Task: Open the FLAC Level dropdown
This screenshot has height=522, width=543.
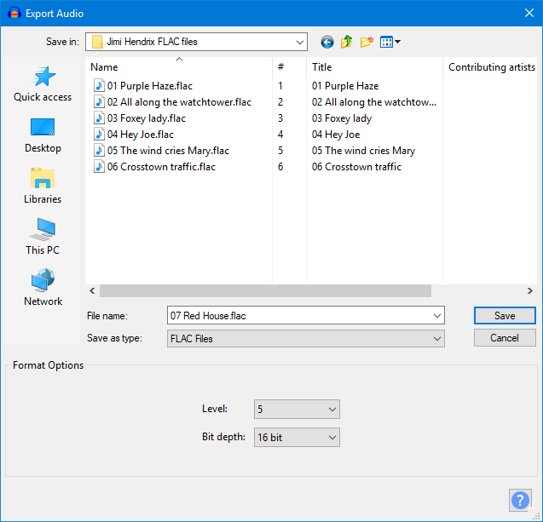Action: 297,410
